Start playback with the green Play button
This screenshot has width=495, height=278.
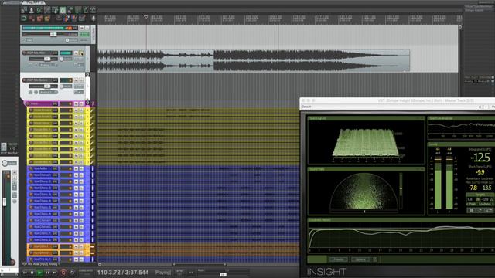[39, 273]
